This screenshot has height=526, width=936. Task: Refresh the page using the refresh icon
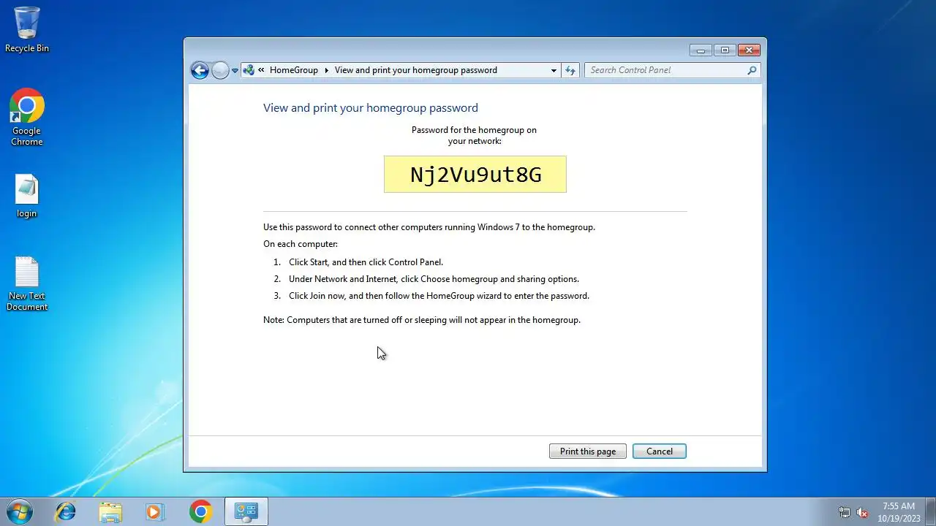(570, 70)
